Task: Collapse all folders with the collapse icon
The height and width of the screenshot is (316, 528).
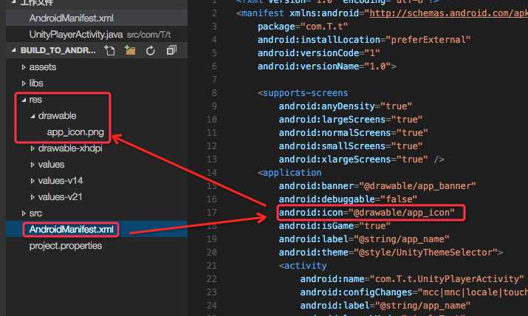Action: pyautogui.click(x=171, y=50)
